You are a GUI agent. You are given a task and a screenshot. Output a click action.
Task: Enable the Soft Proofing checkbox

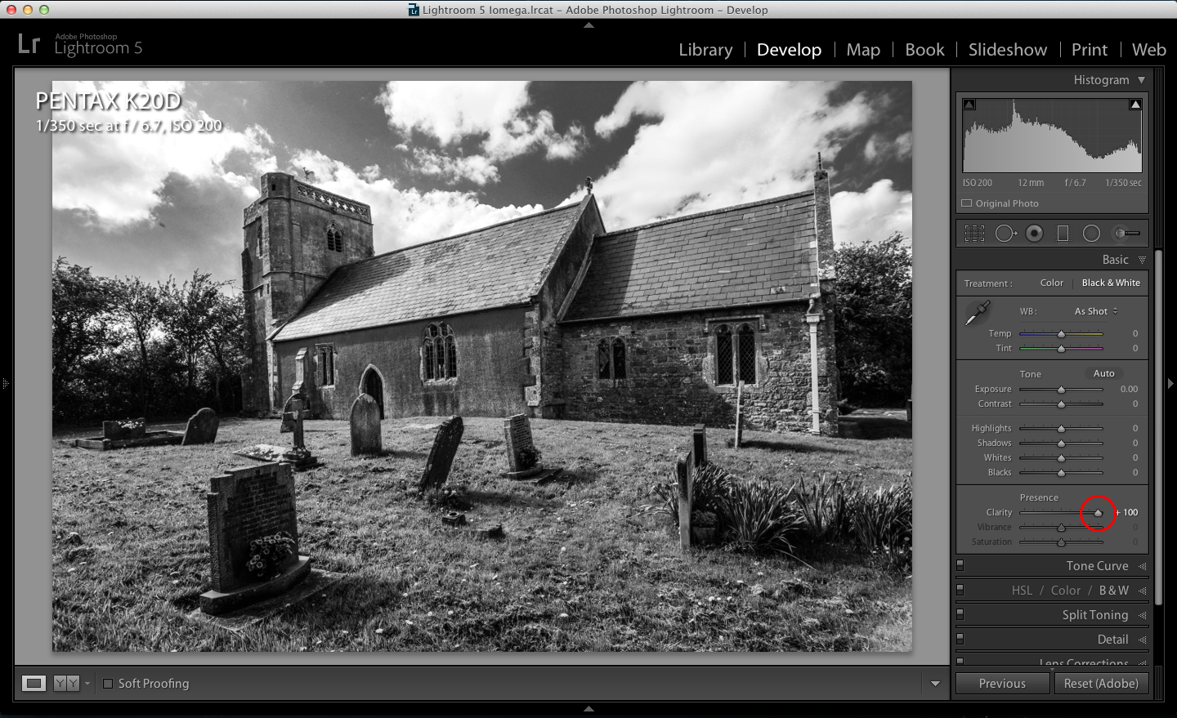point(108,684)
